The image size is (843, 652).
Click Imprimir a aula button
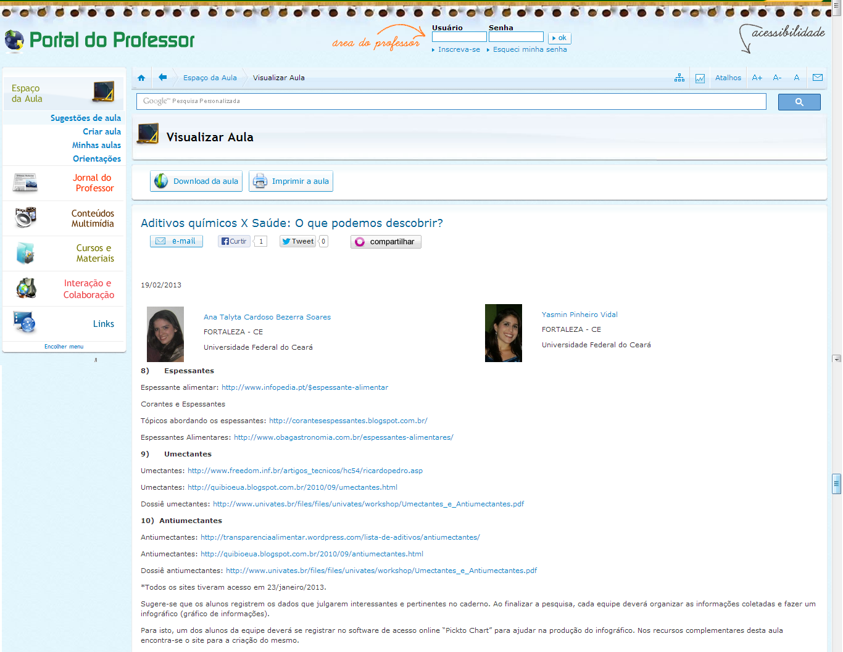click(291, 181)
